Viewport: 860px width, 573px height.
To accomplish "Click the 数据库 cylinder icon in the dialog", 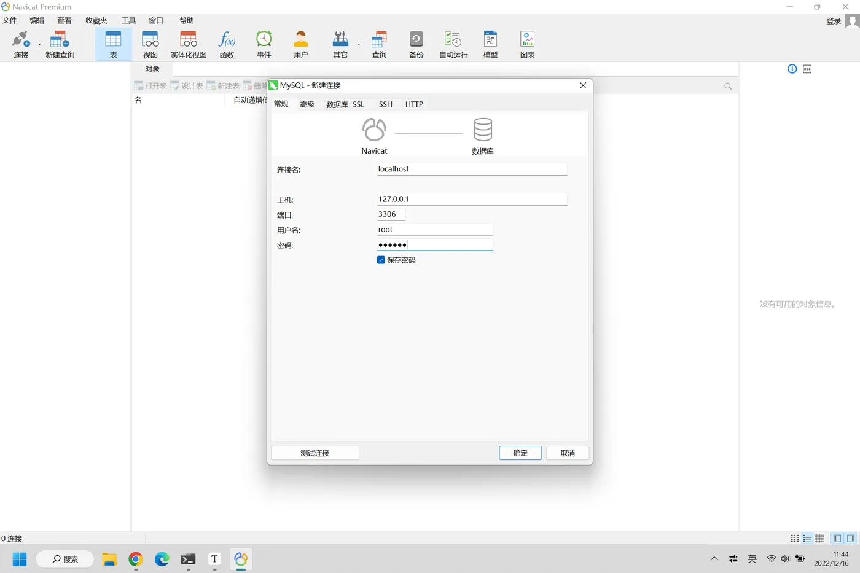I will (483, 130).
